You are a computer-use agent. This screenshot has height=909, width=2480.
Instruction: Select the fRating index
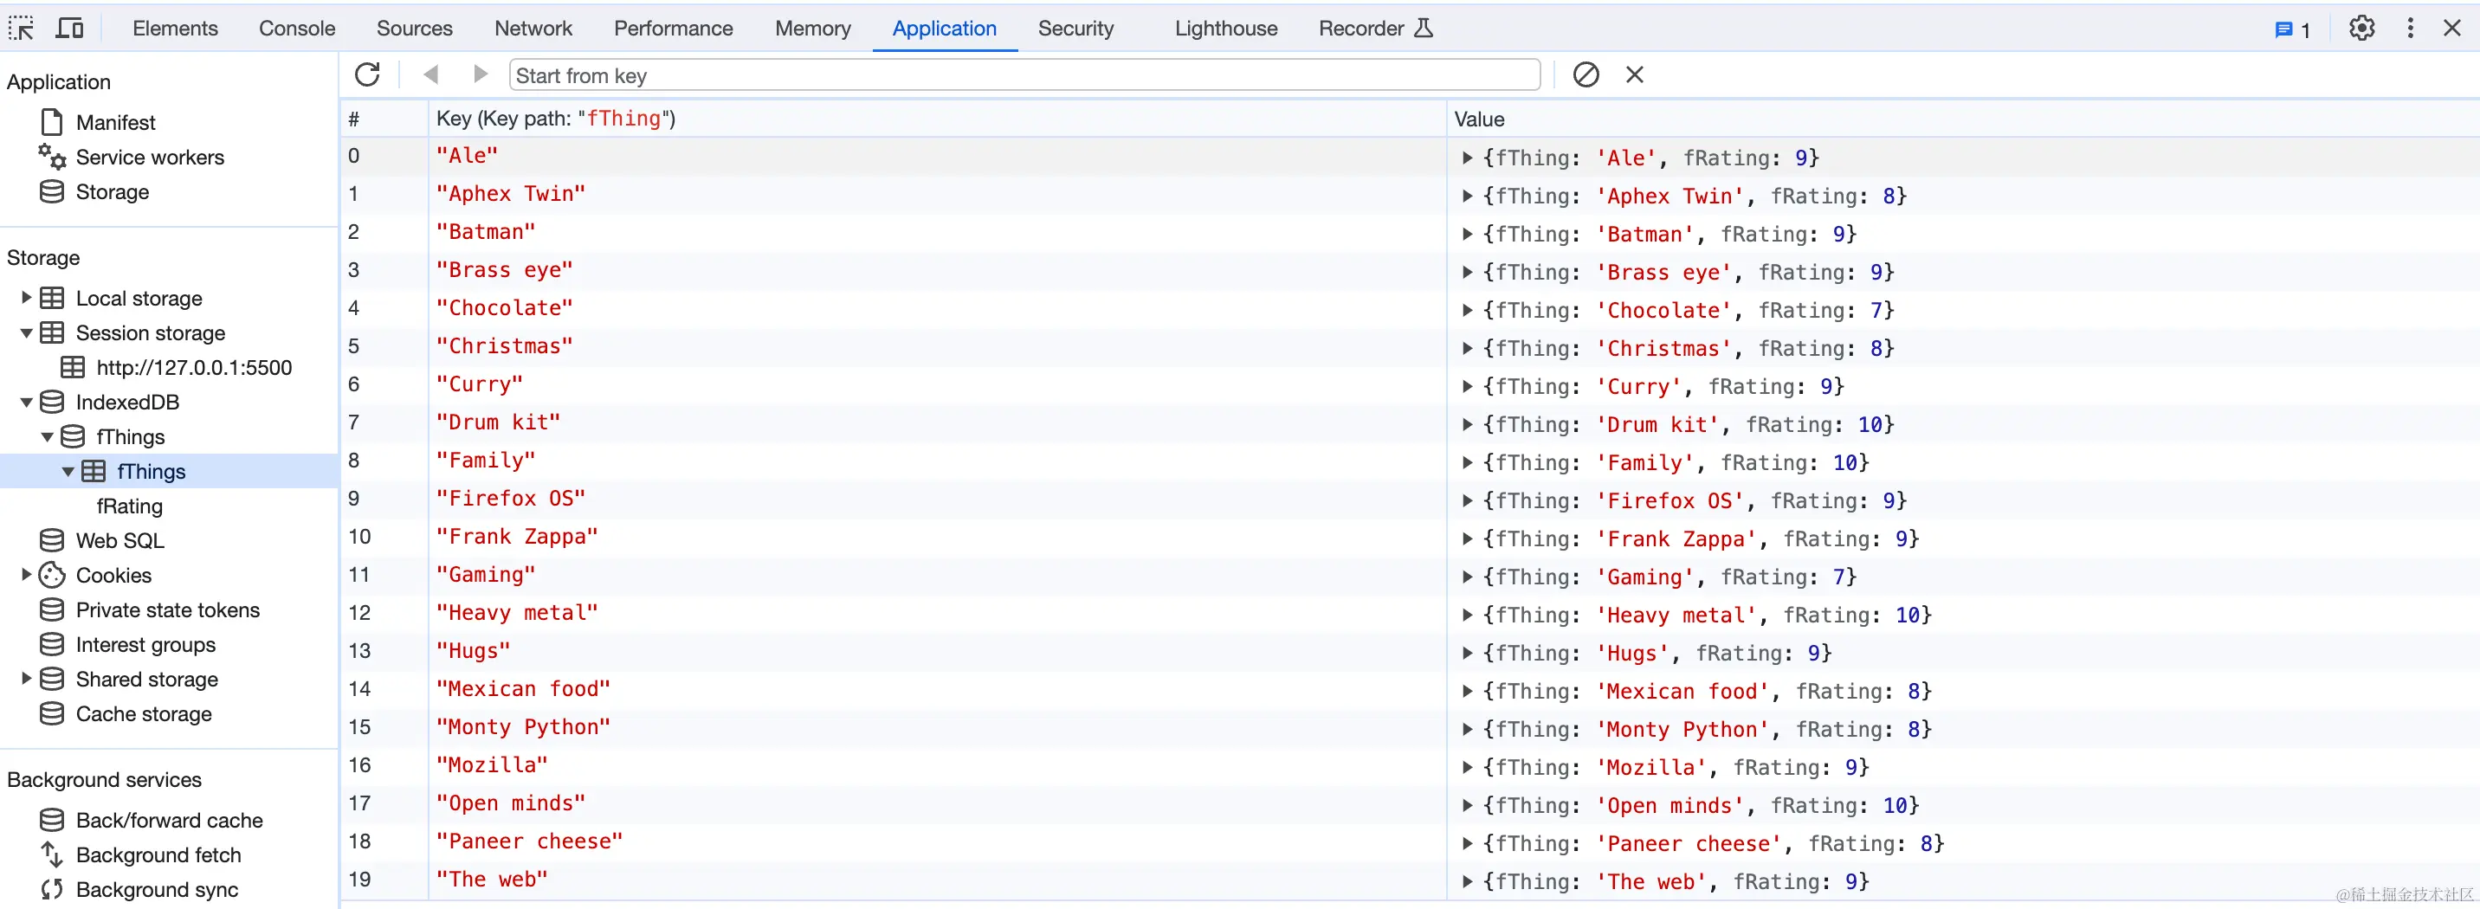point(129,506)
